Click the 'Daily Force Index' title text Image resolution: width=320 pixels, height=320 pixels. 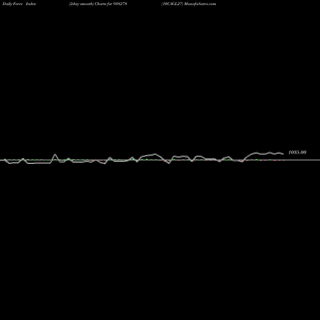click(x=19, y=4)
